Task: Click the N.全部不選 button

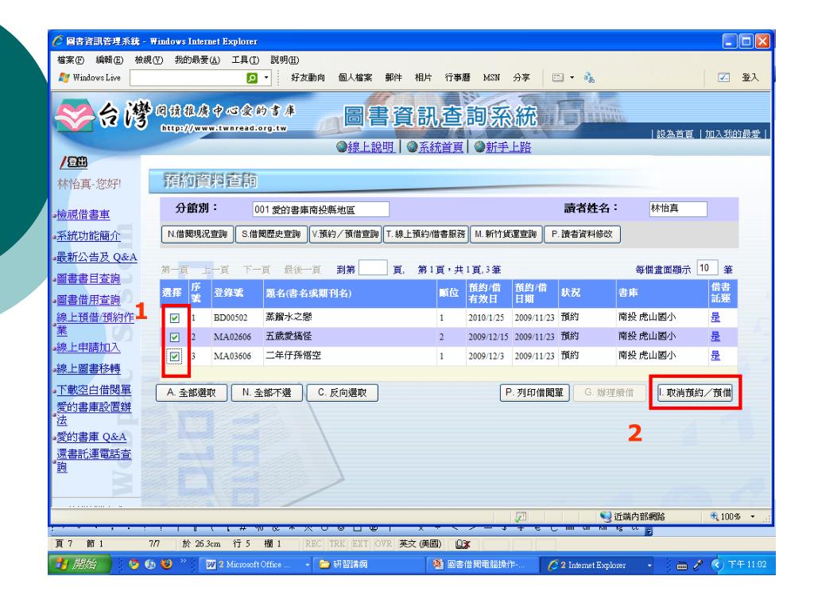Action: point(267,393)
